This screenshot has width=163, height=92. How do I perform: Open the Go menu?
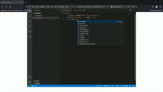(x=52, y=7)
